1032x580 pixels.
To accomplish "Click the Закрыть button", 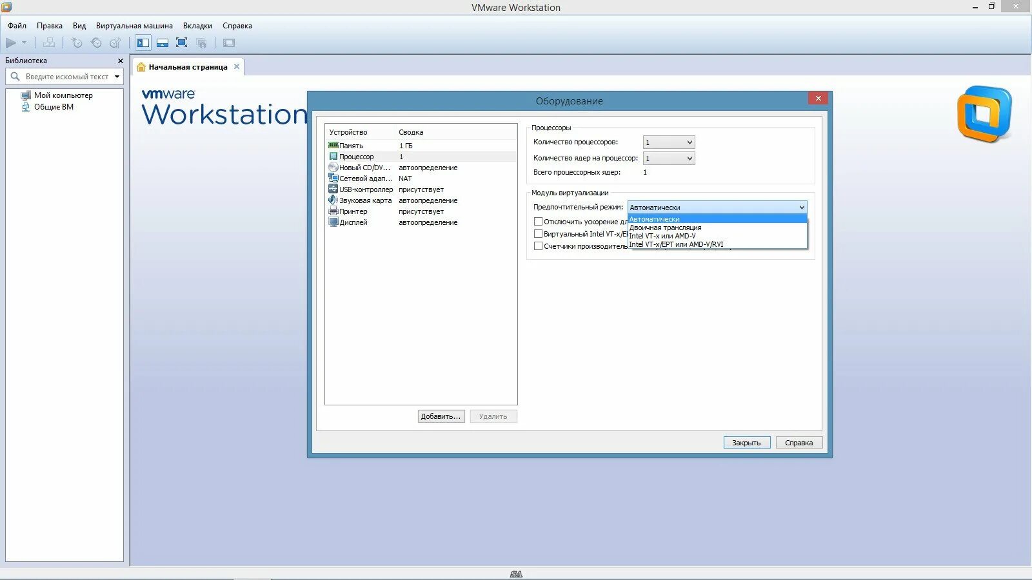I will (747, 443).
